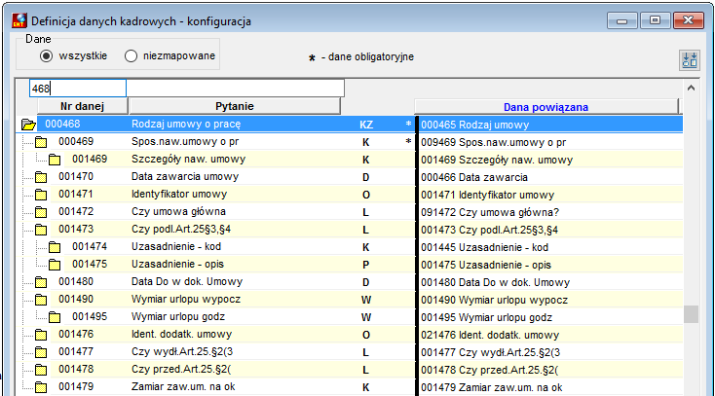Click question 'Wymiar urlopu godz'
715x396 pixels.
178,317
